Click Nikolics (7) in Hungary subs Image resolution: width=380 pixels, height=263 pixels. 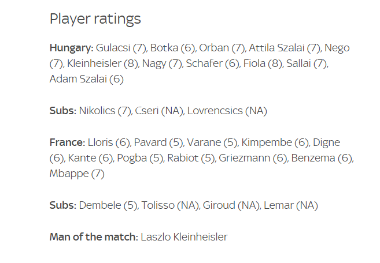tap(105, 111)
